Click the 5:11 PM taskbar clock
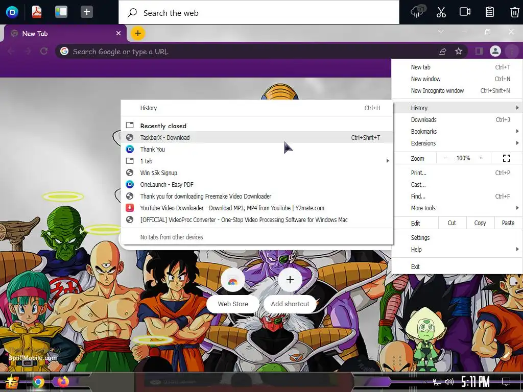The image size is (523, 392). point(476,382)
